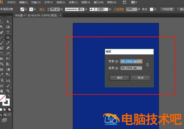Open the variable width profile dropdown 等比
Viewport: 184px width, 129px height.
[86, 9]
